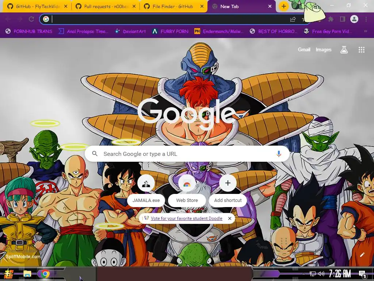The height and width of the screenshot is (281, 374).
Task: Open the profile avatar menu
Action: tap(354, 19)
